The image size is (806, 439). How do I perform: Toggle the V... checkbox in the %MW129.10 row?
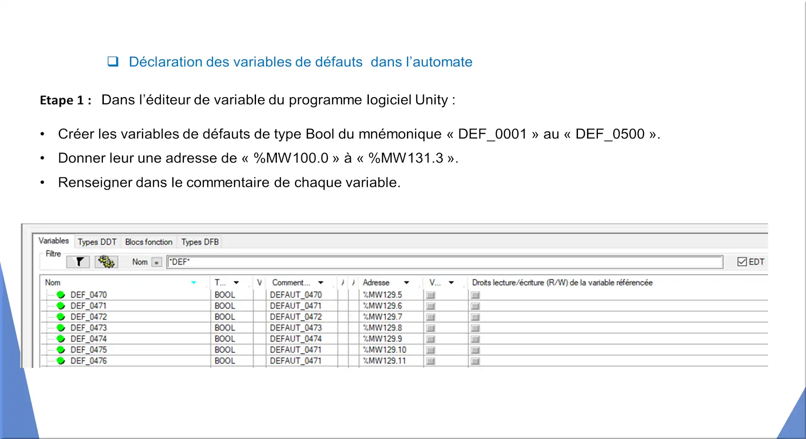coord(430,350)
